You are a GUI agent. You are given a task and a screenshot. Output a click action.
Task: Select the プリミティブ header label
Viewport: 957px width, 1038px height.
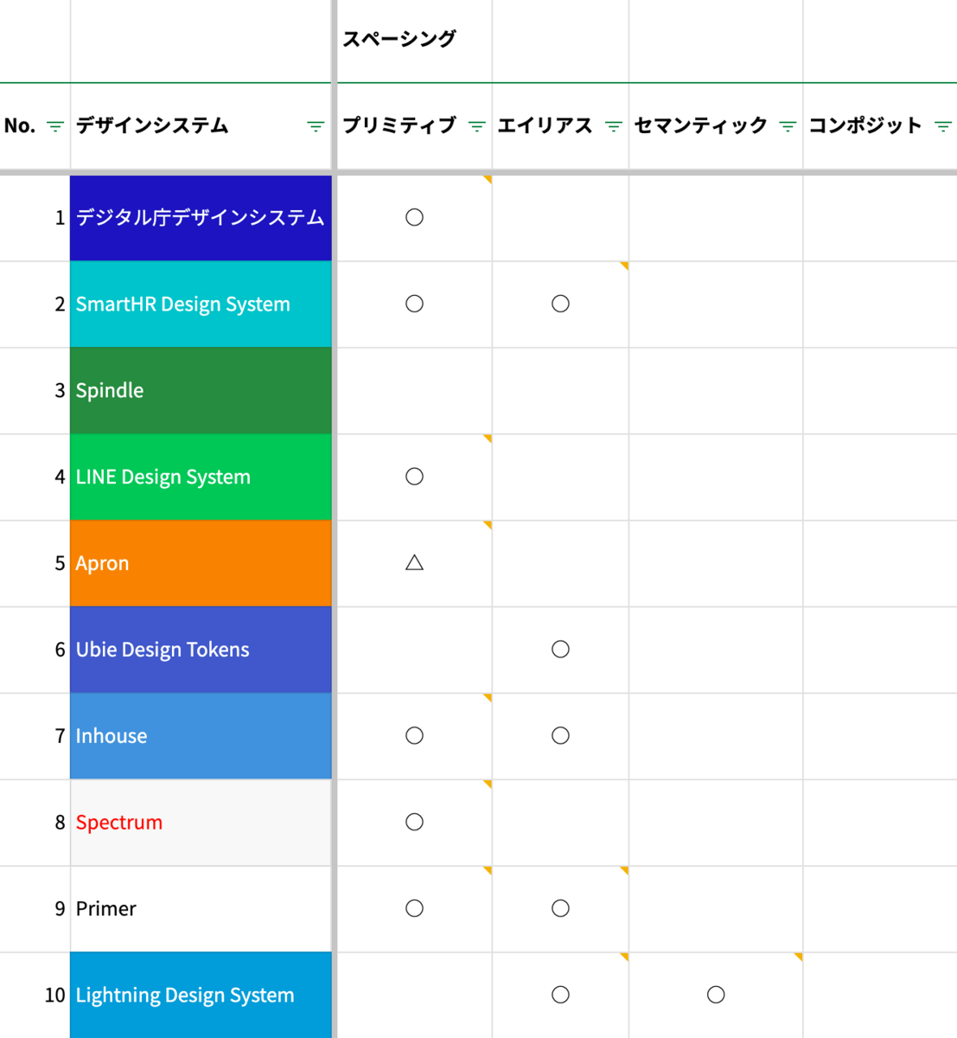[x=399, y=126]
